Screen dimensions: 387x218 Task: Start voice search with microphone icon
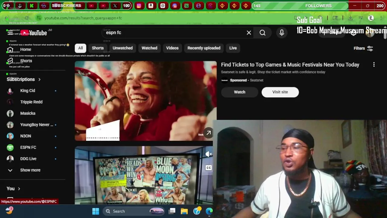(282, 33)
